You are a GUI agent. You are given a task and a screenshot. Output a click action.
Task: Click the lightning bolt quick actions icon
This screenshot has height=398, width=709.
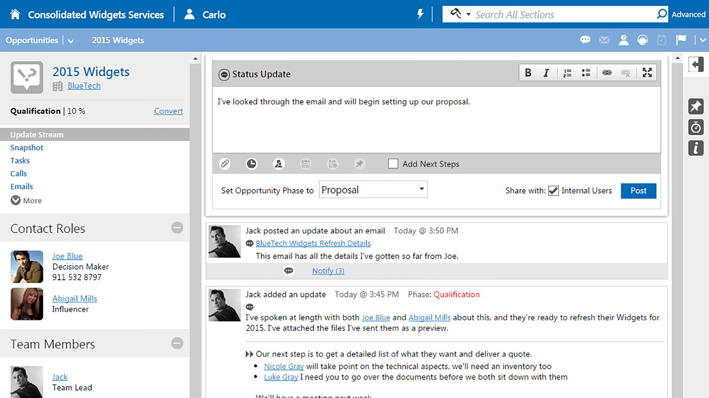[420, 14]
